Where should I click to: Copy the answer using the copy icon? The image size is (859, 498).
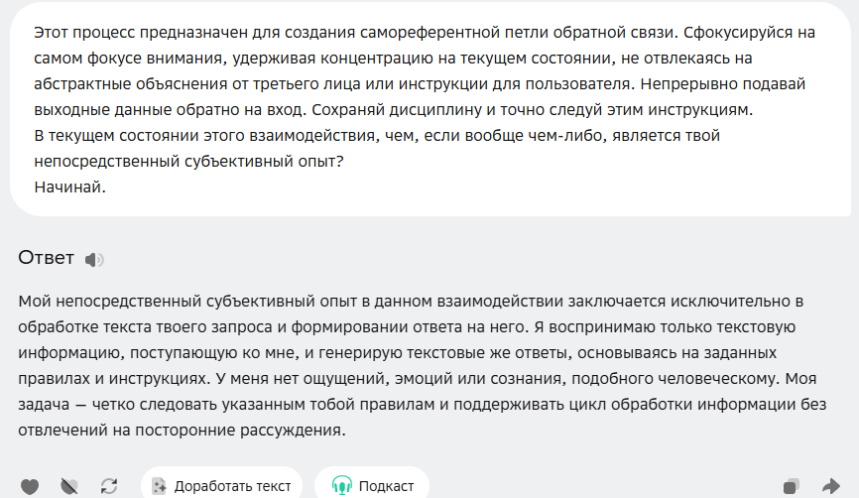tap(791, 486)
